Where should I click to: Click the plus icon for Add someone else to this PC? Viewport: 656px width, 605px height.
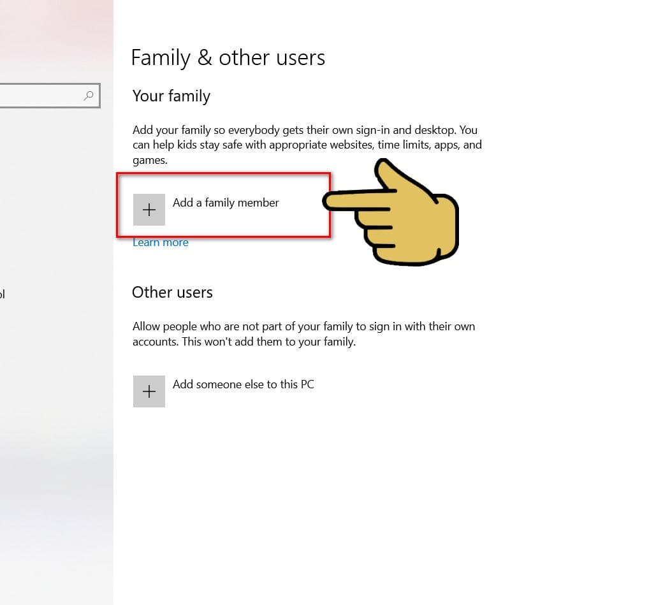(149, 391)
